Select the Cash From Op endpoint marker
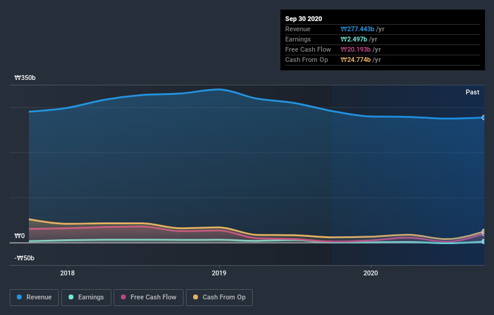The width and height of the screenshot is (494, 315). [x=484, y=231]
